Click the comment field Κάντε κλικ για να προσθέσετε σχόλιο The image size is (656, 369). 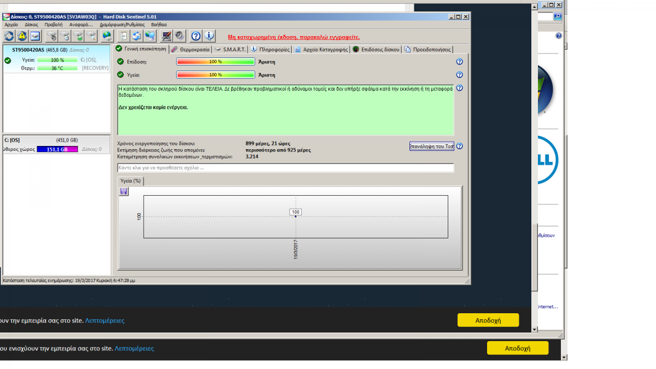click(x=285, y=168)
